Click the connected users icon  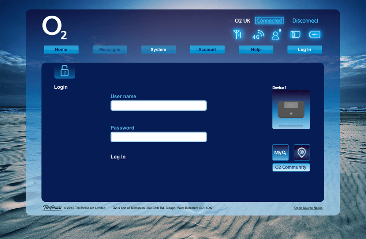point(276,35)
